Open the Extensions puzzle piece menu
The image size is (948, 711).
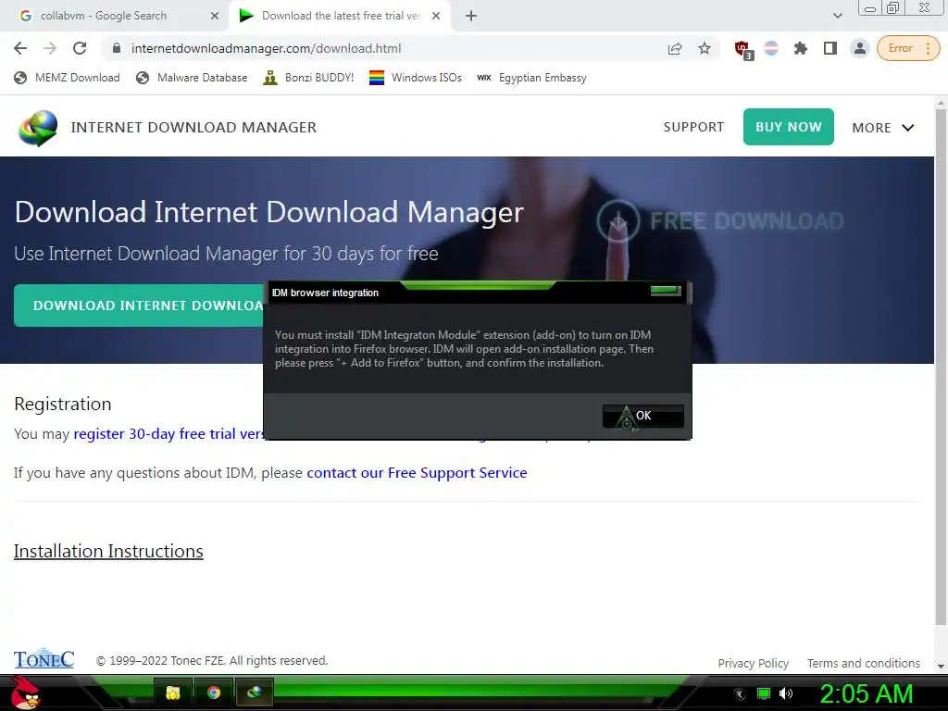[801, 48]
